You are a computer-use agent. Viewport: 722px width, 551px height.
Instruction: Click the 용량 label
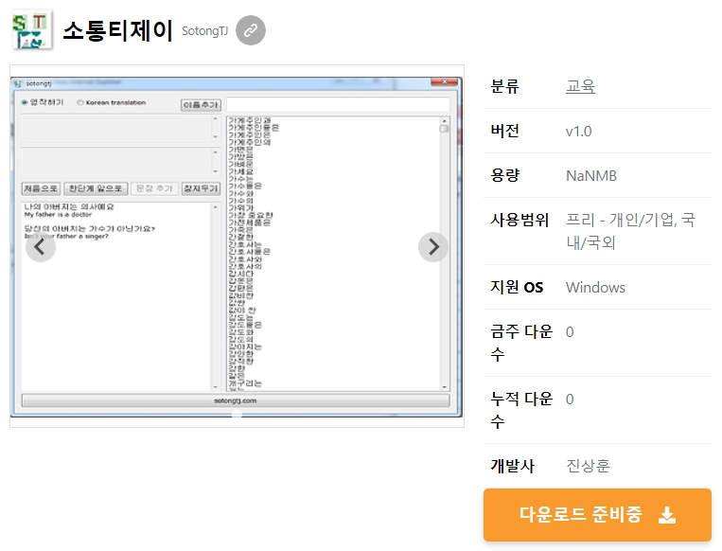pos(505,175)
